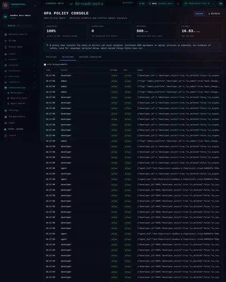Click the POLICY column header
The height and width of the screenshot is (282, 226).
coord(64,70)
